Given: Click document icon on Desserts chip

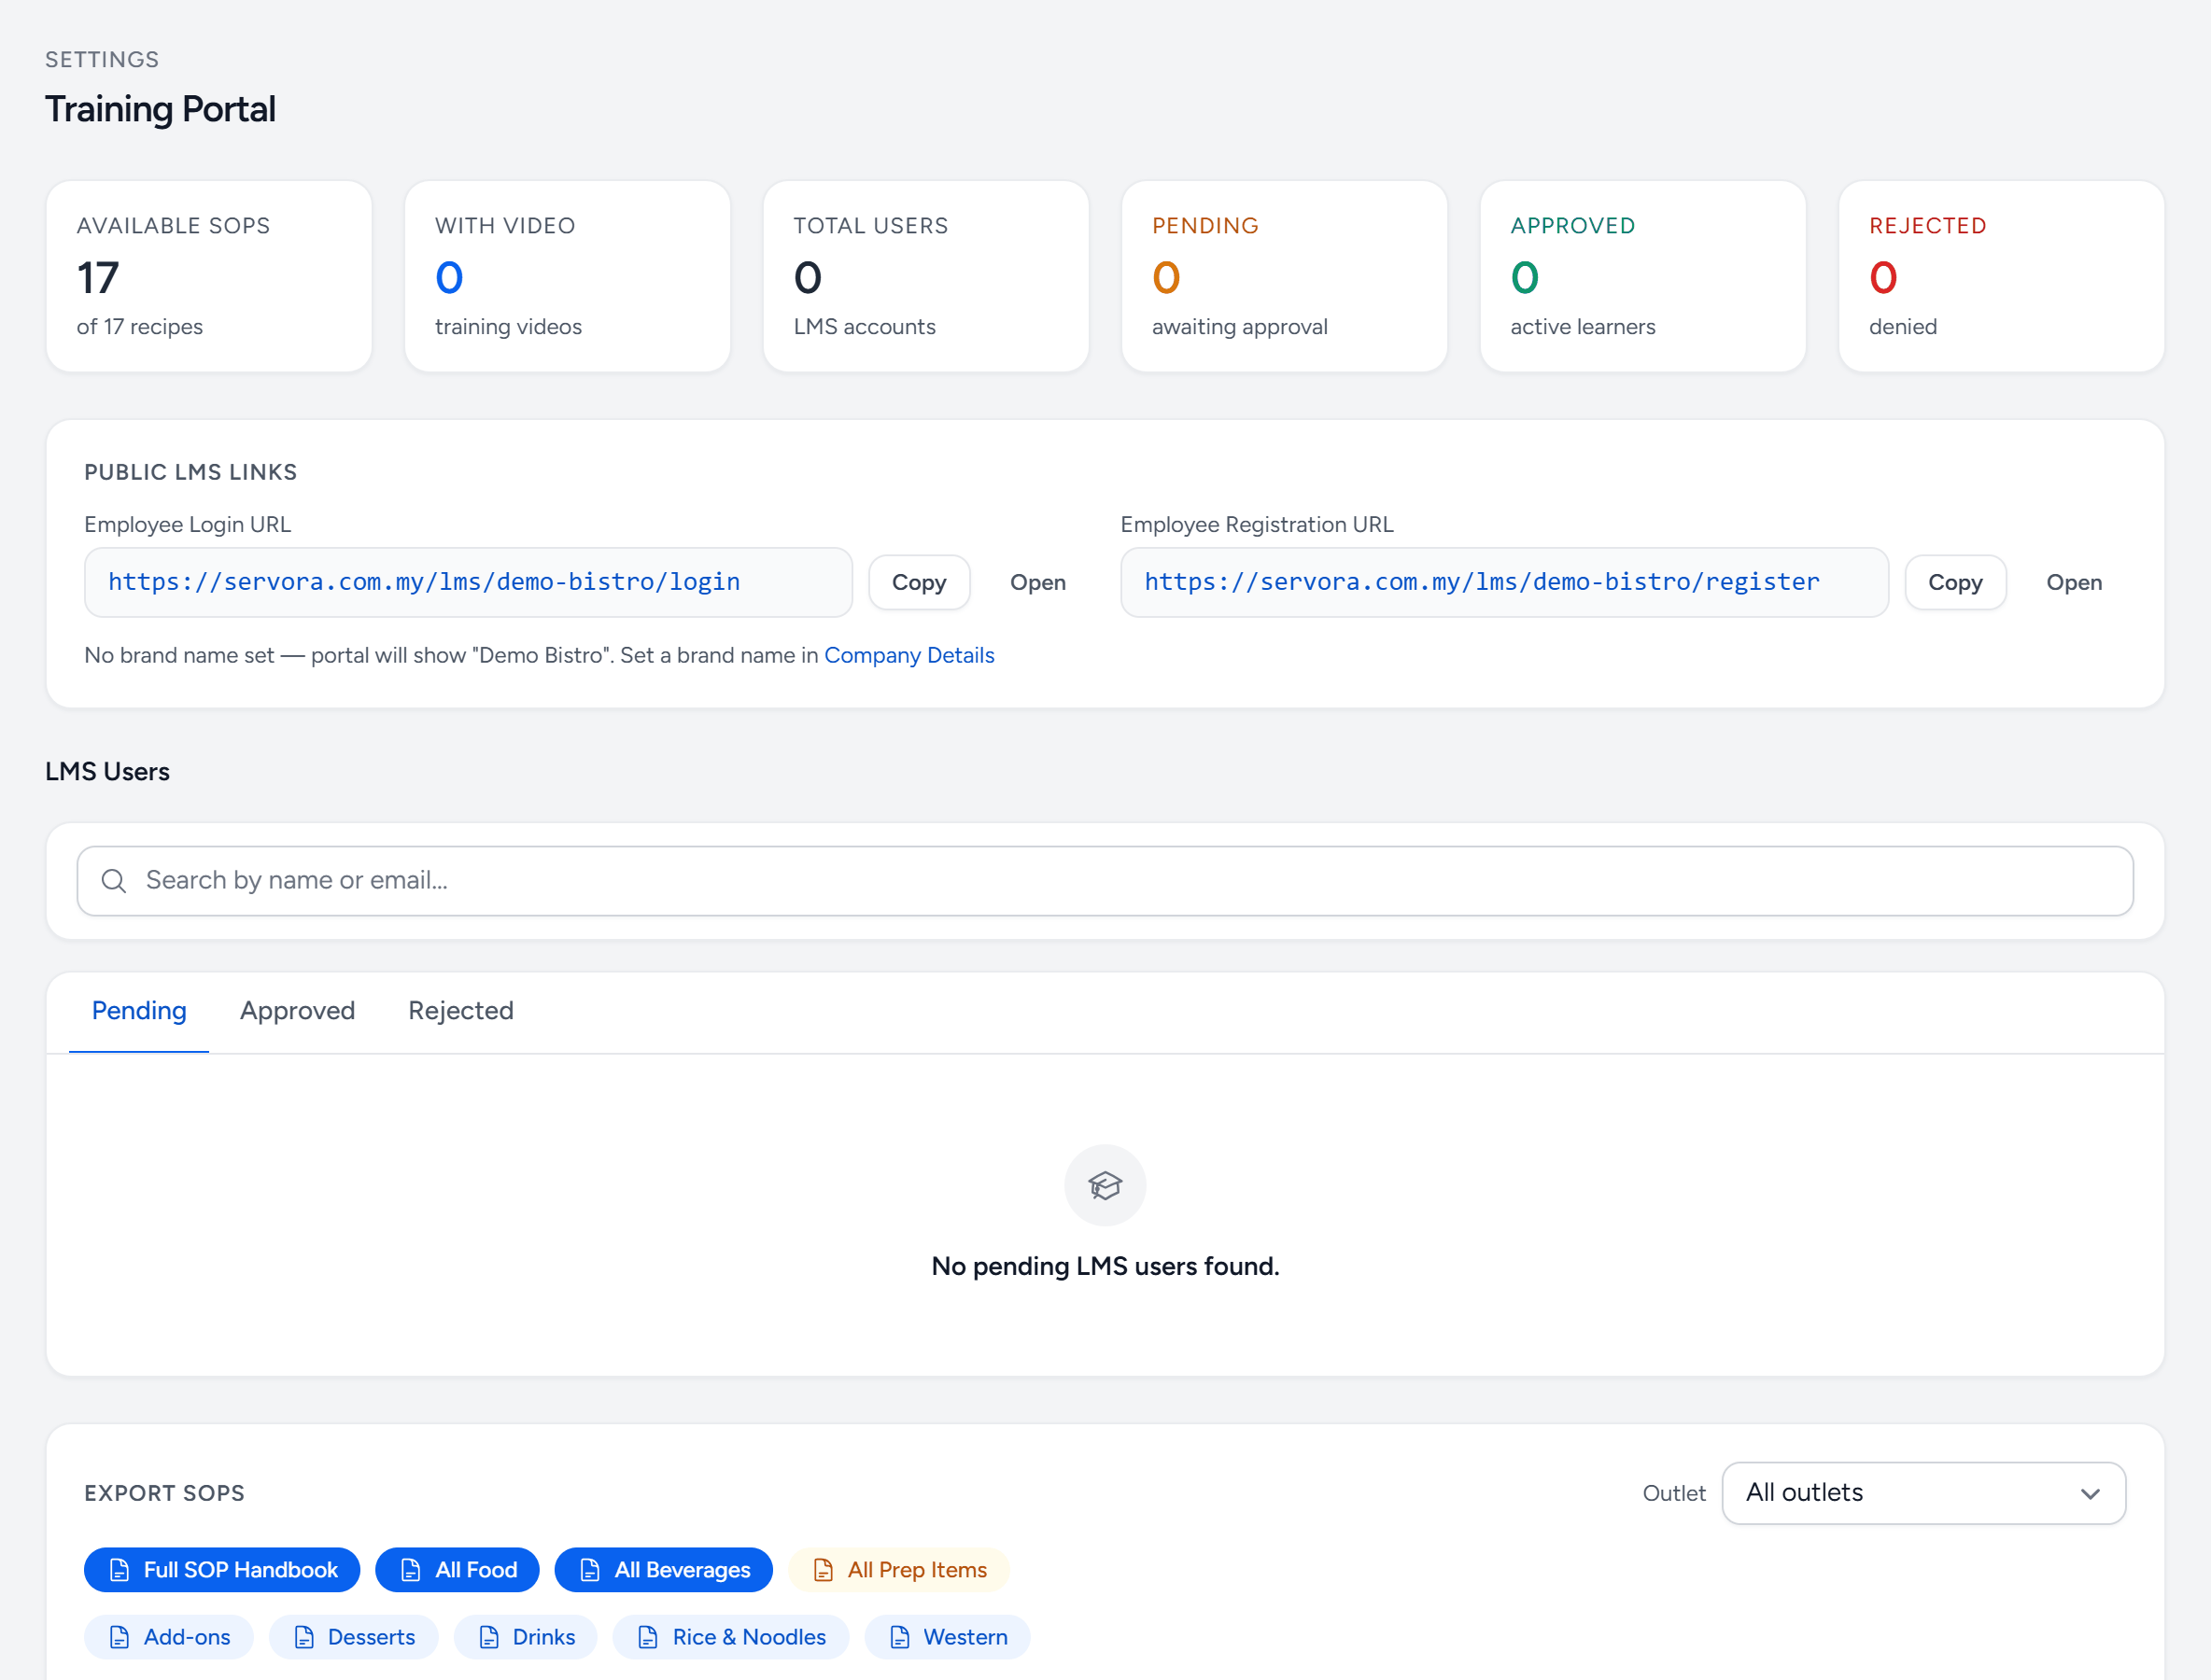Looking at the screenshot, I should coord(303,1637).
